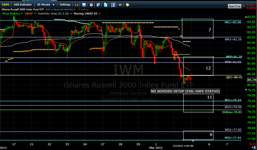The image size is (257, 150).
Task: Click the red down arrow change indicator
Action: tap(244, 5)
